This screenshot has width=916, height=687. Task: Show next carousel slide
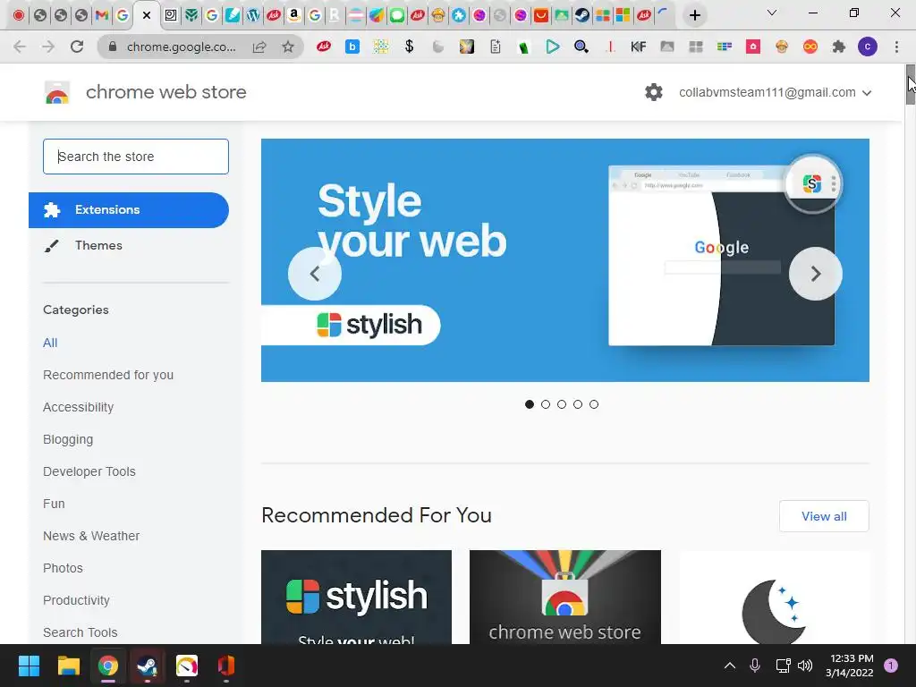pyautogui.click(x=816, y=274)
